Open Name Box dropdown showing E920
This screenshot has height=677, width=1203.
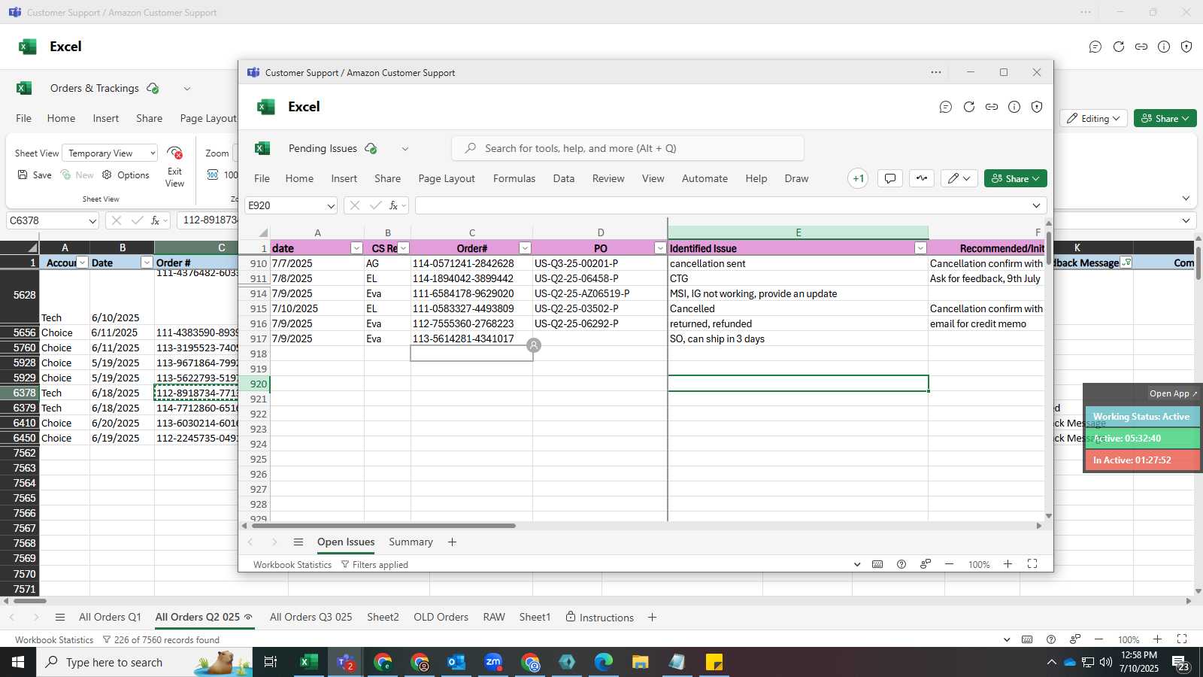tap(330, 206)
